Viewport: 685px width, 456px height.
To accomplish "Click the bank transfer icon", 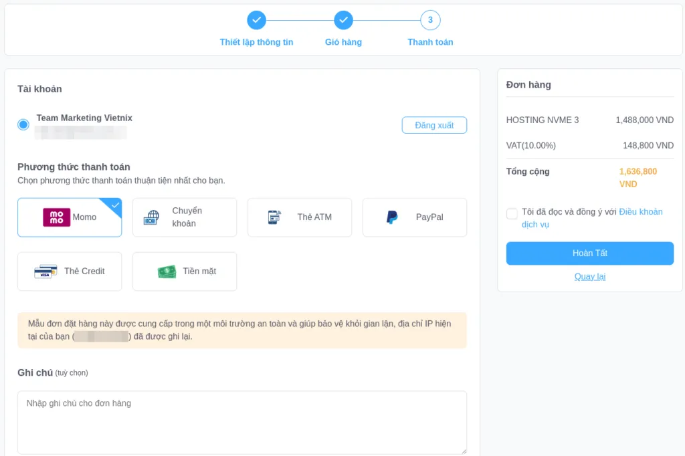I will [x=151, y=217].
